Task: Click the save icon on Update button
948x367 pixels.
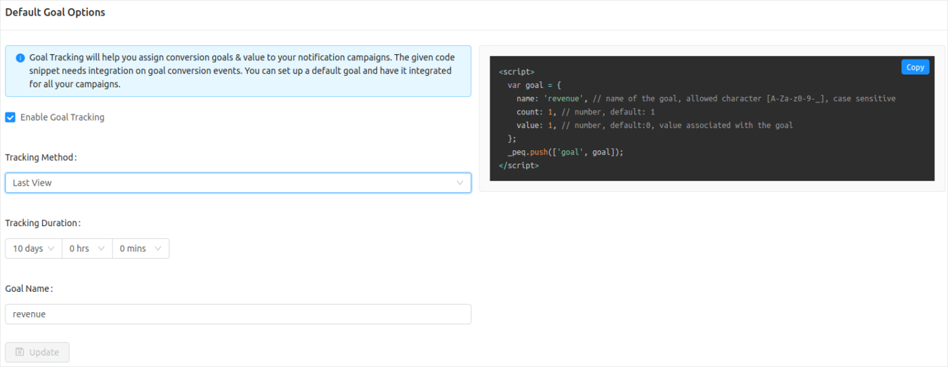Action: 20,352
